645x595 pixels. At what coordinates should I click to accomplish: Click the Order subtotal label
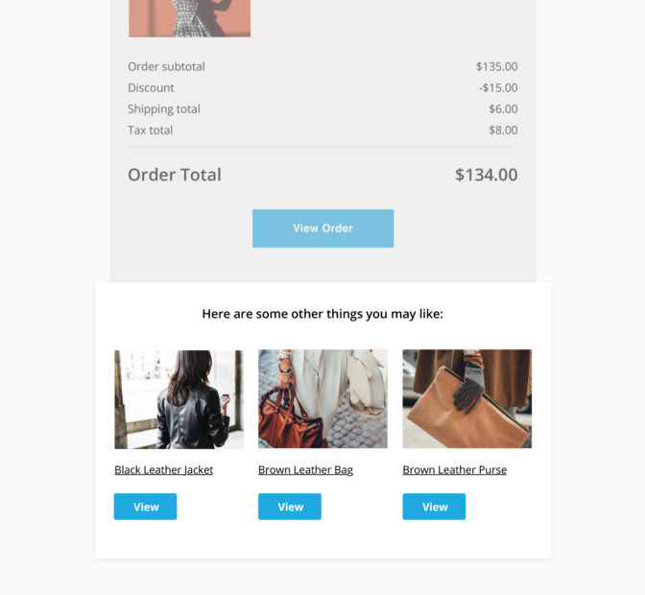[166, 66]
